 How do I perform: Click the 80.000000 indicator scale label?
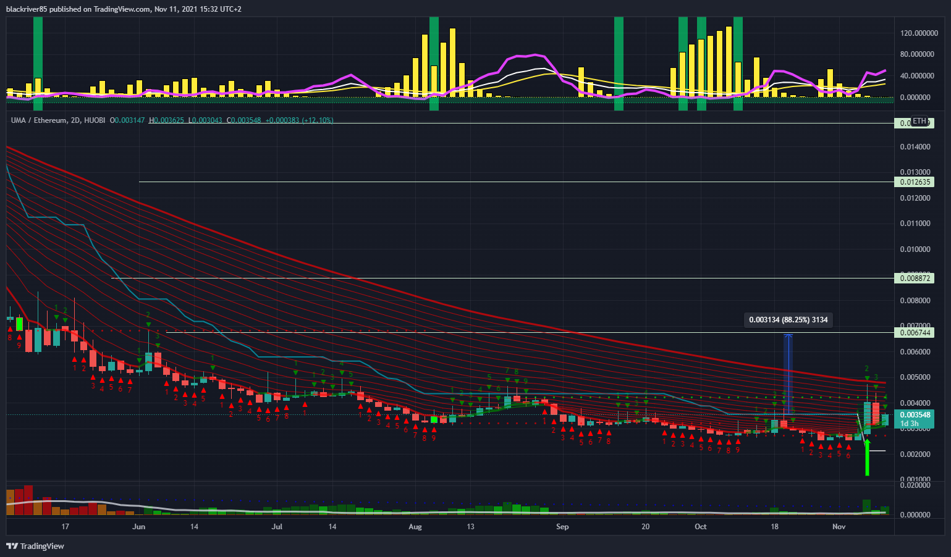click(917, 54)
